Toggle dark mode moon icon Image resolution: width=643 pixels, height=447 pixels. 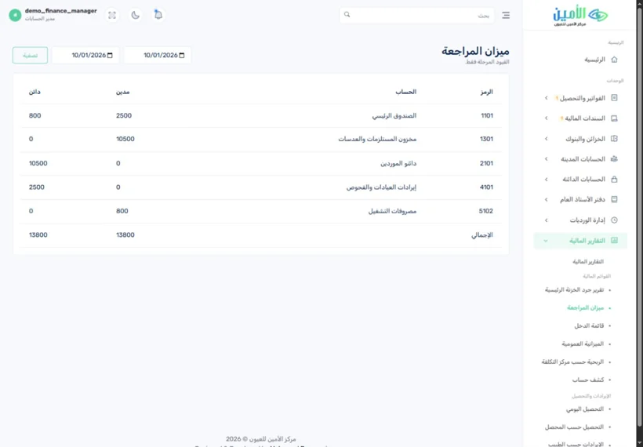136,15
